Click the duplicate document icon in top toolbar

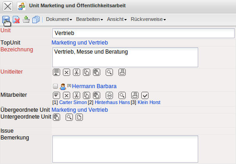point(36,20)
